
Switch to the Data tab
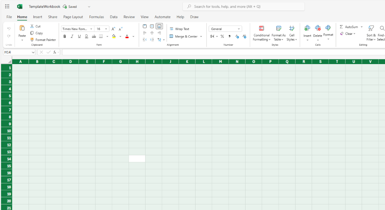[114, 17]
